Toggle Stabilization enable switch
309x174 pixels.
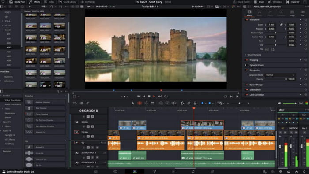point(246,90)
